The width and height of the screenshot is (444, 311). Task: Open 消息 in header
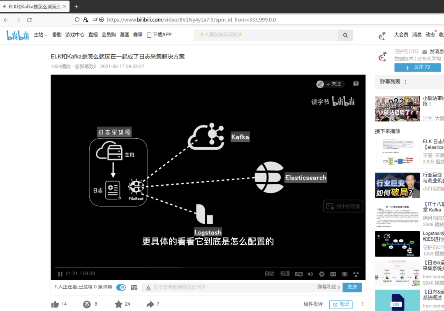[x=417, y=35]
